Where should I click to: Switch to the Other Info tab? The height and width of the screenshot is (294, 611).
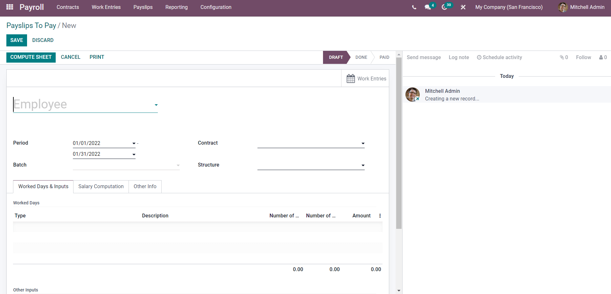tap(145, 187)
